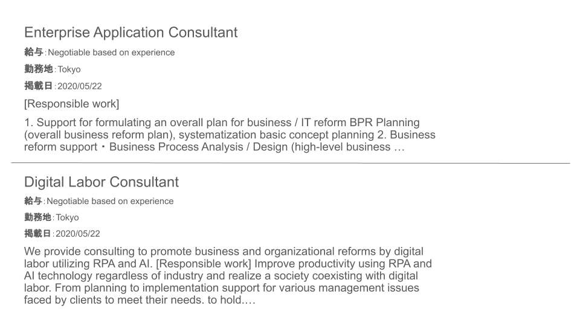
Task: Click first job's 勤務地 location label
Action: pos(39,69)
